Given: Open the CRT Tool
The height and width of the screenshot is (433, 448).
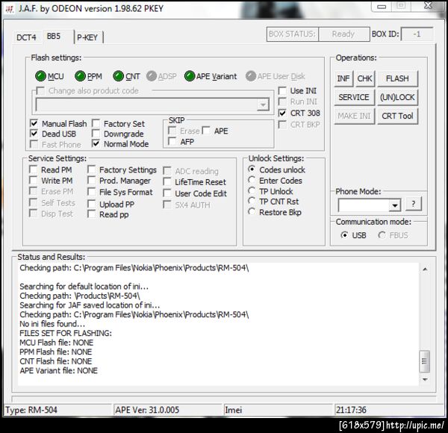Looking at the screenshot, I should pos(397,116).
